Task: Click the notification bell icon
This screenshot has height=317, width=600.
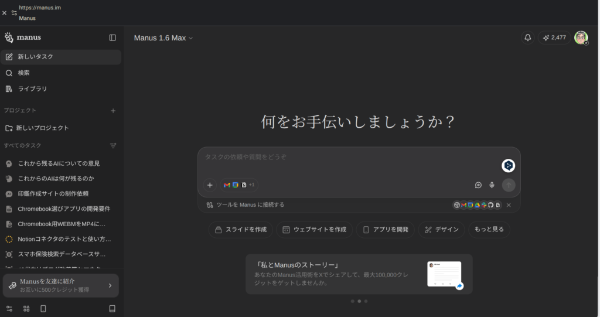Action: pyautogui.click(x=527, y=38)
